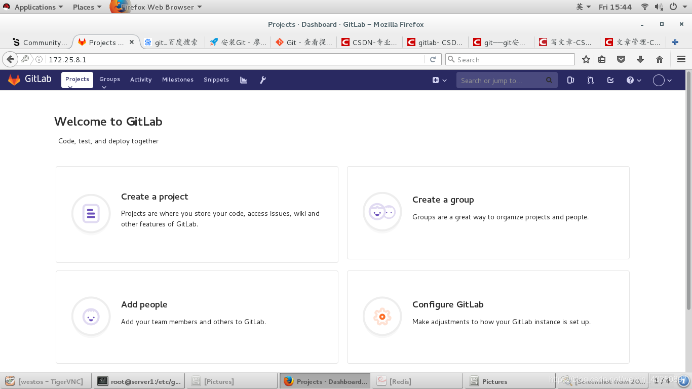Bookmark this page with the star icon
The height and width of the screenshot is (389, 692).
(586, 59)
